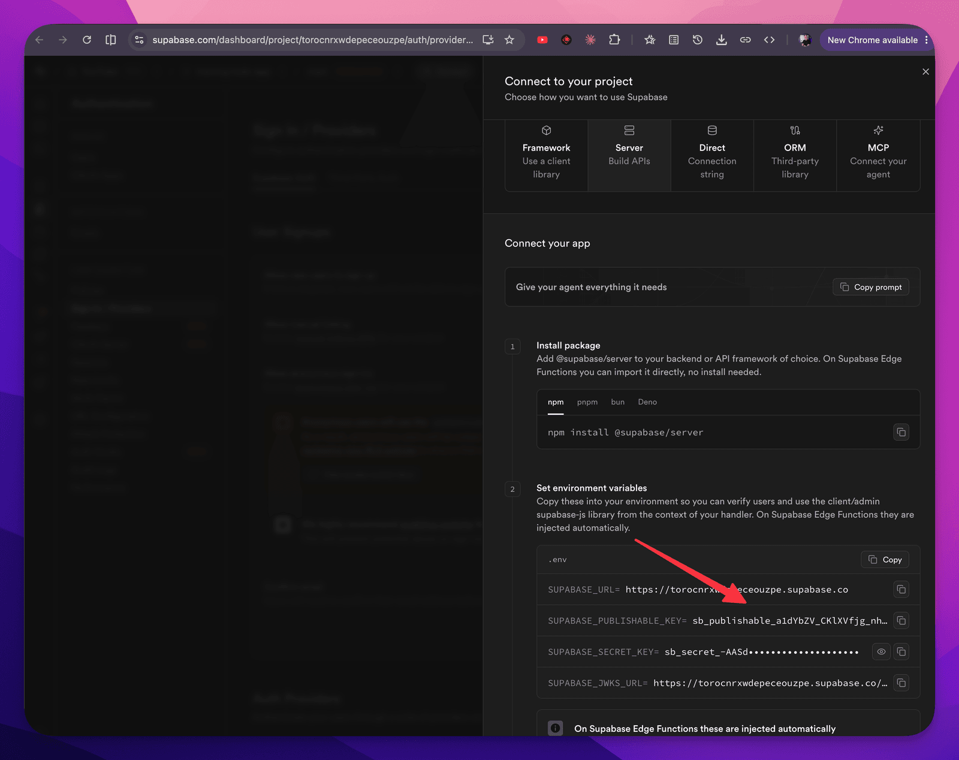
Task: Open the bun install tab
Action: point(617,402)
